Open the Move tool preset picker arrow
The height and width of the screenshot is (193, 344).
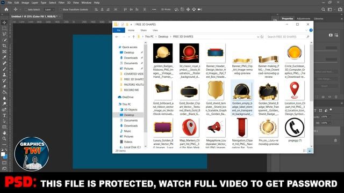20,10
